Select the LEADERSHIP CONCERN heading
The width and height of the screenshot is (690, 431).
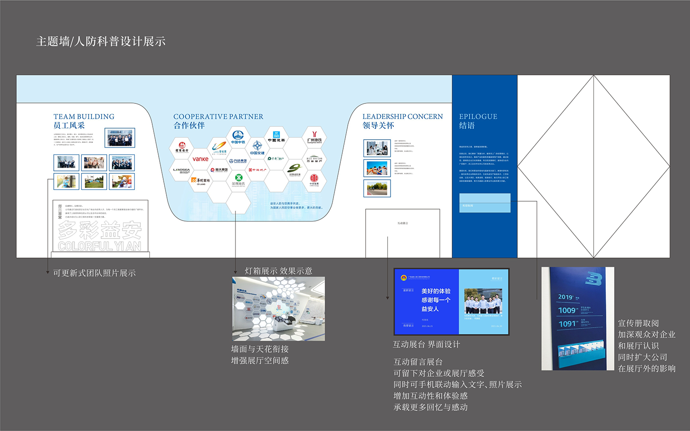402,117
